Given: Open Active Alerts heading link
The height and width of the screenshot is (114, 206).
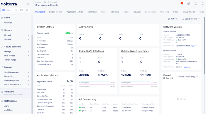Looking at the screenshot, I should 86,27.
